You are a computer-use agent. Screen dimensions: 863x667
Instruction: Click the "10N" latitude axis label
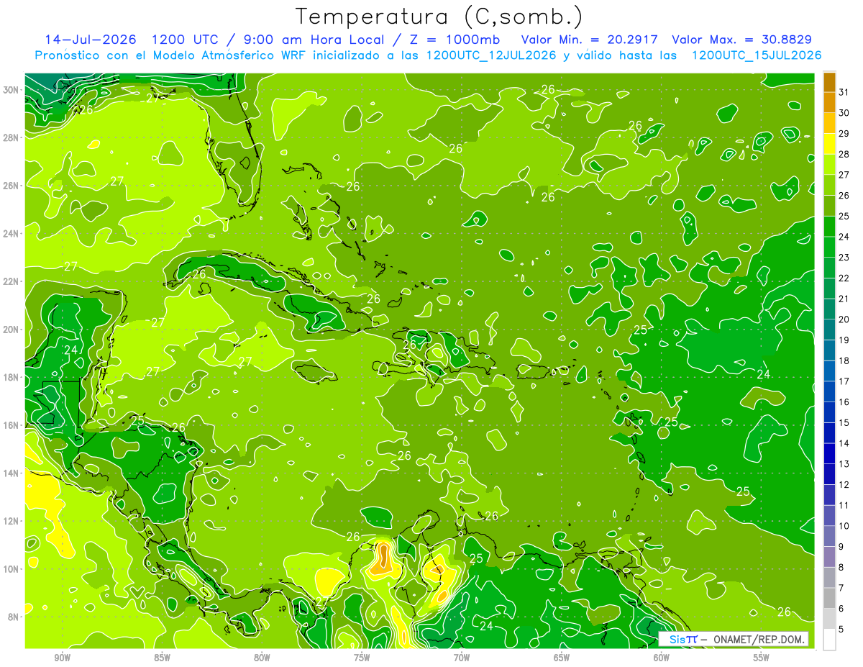(11, 569)
